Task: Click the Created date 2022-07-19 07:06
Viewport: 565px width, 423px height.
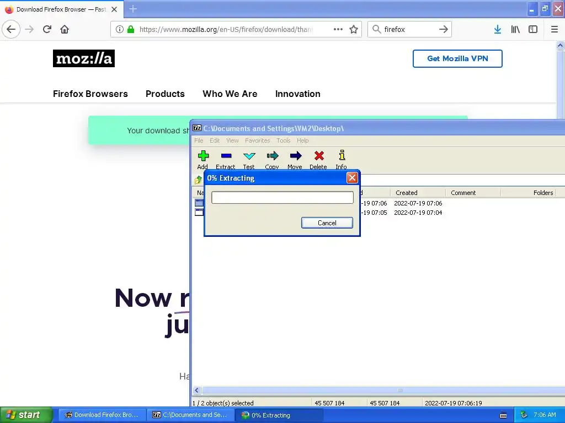Action: 418,203
